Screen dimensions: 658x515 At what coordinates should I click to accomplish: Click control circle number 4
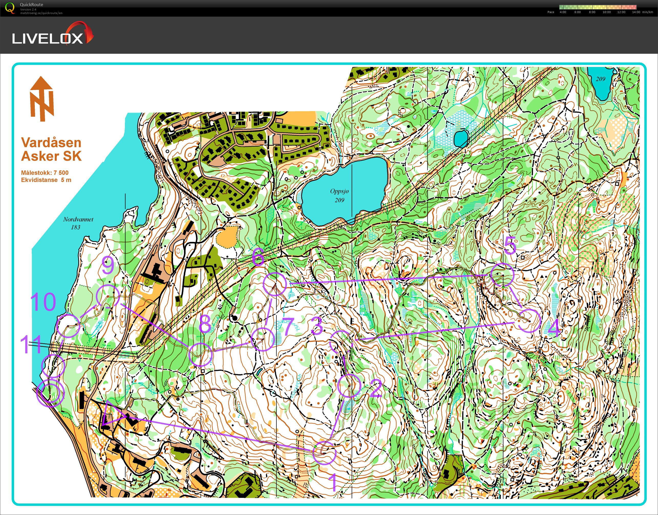coord(529,321)
